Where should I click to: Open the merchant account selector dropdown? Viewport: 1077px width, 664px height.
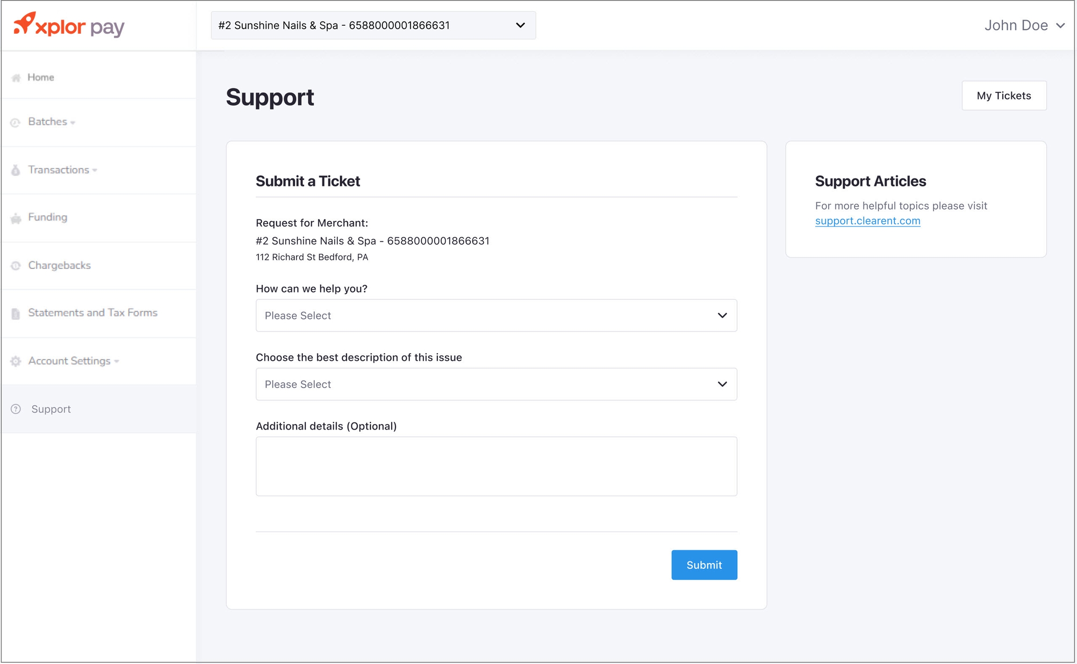[x=373, y=25]
